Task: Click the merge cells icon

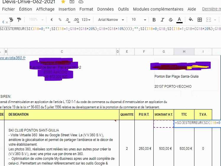Action: coord(209,20)
